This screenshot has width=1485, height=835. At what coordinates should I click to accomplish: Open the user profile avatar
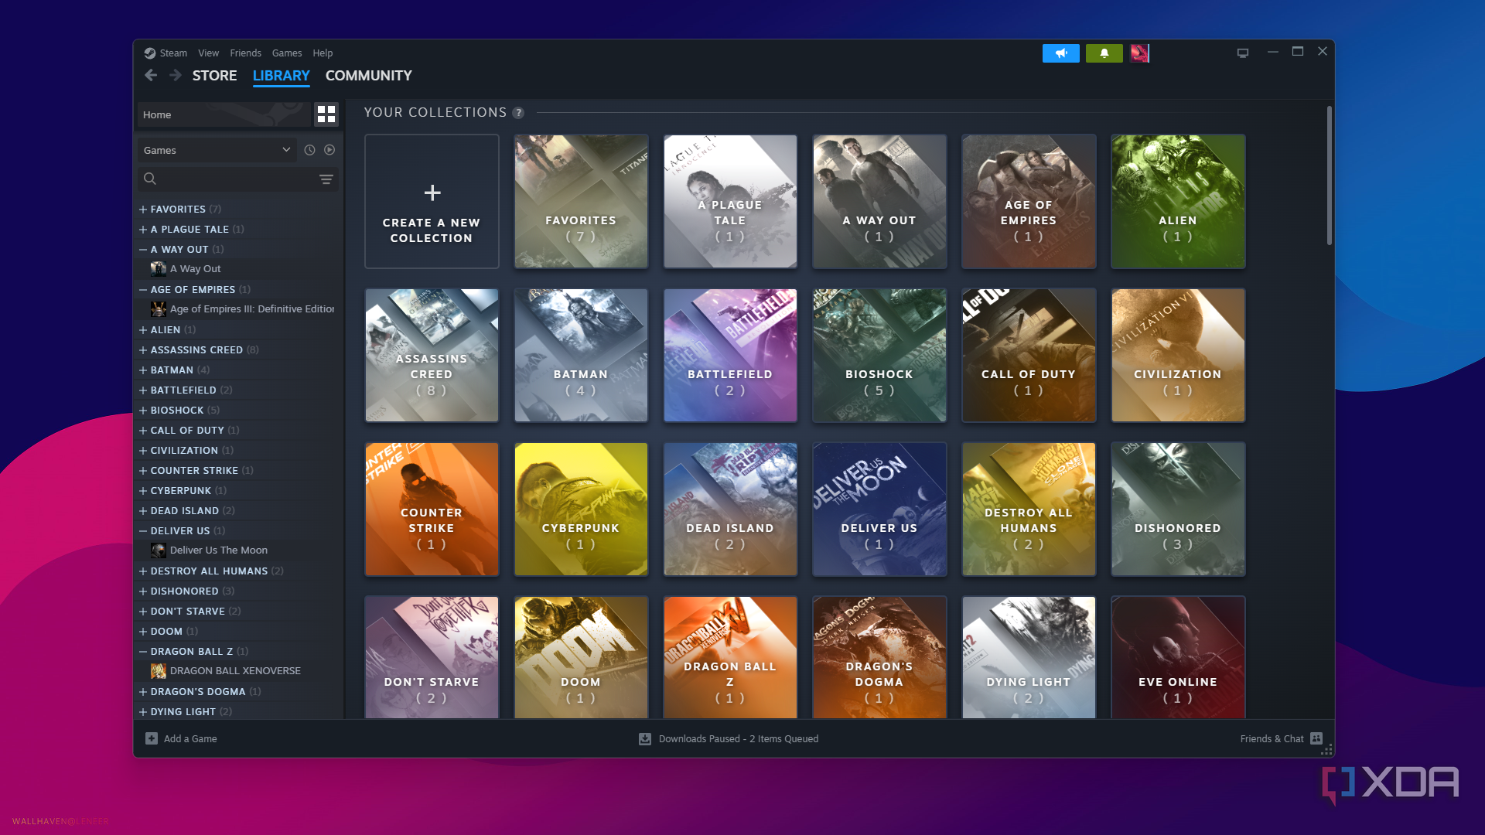click(1139, 53)
